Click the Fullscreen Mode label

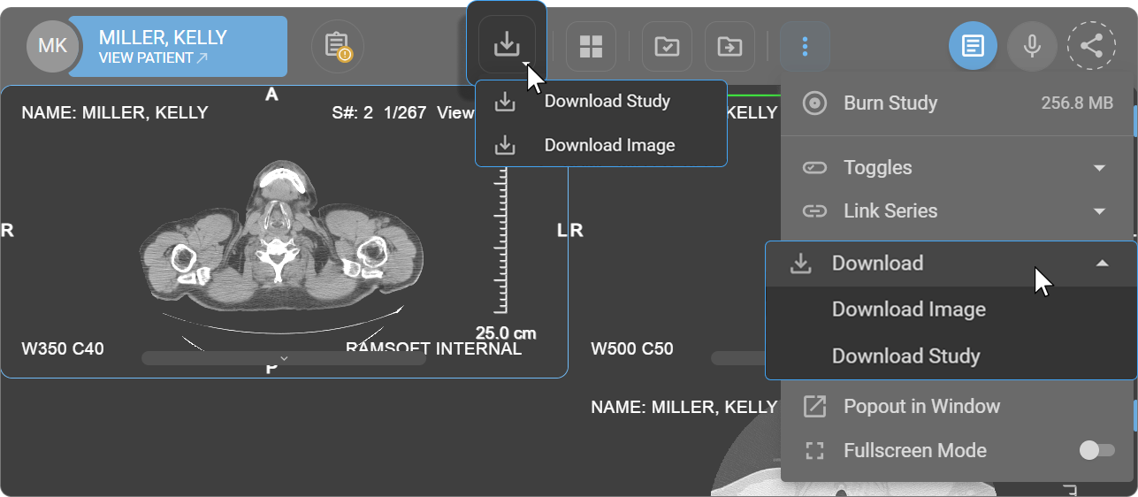click(x=915, y=451)
